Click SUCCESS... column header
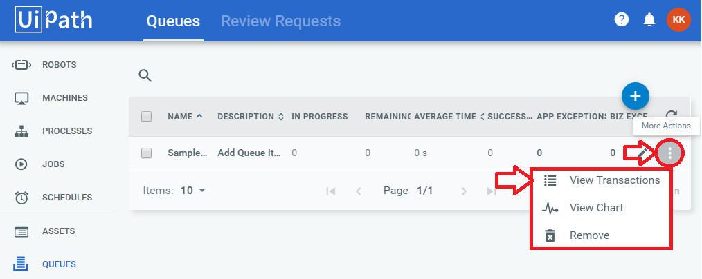Viewport: 702px width, 279px height. point(510,117)
